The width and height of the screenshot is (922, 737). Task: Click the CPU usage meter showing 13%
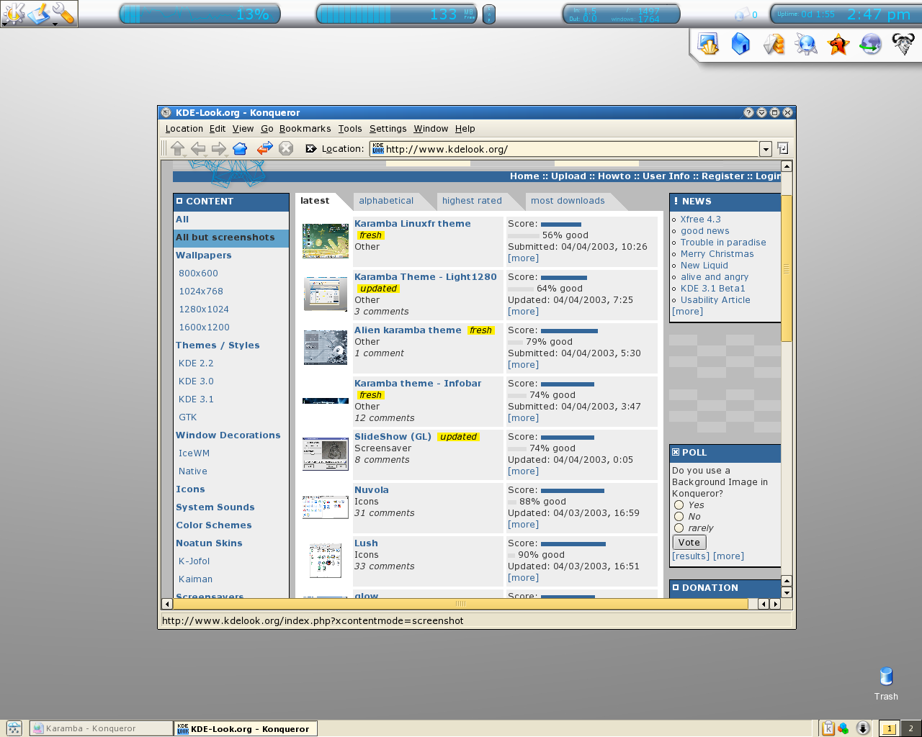click(200, 14)
